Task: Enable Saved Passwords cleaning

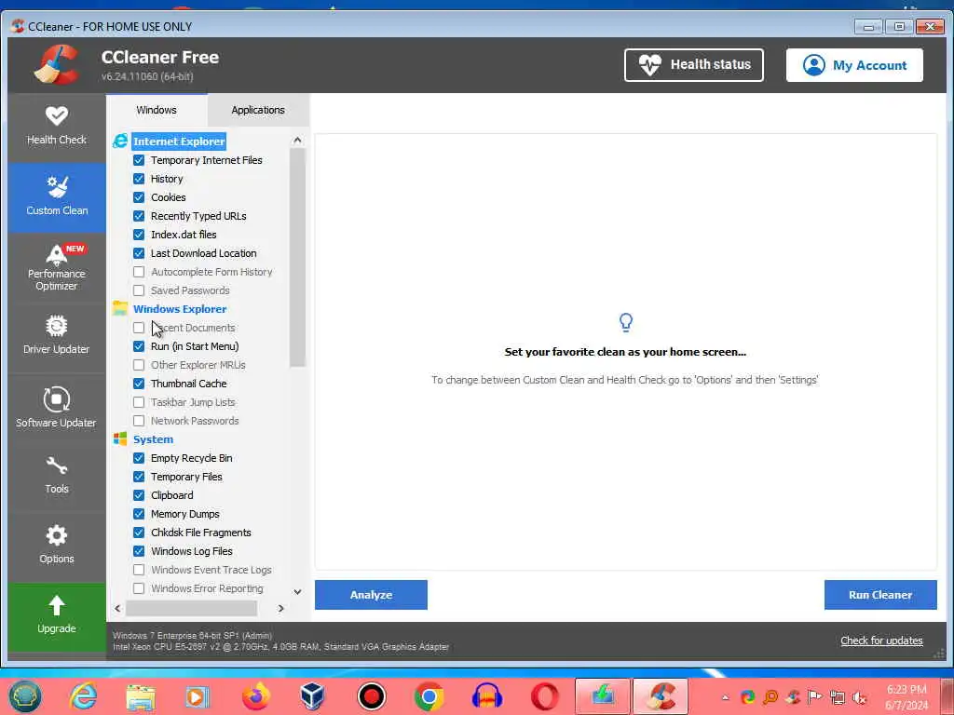Action: pos(139,290)
